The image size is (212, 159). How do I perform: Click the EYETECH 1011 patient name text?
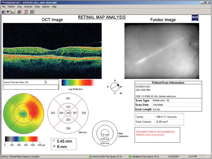coord(143,87)
